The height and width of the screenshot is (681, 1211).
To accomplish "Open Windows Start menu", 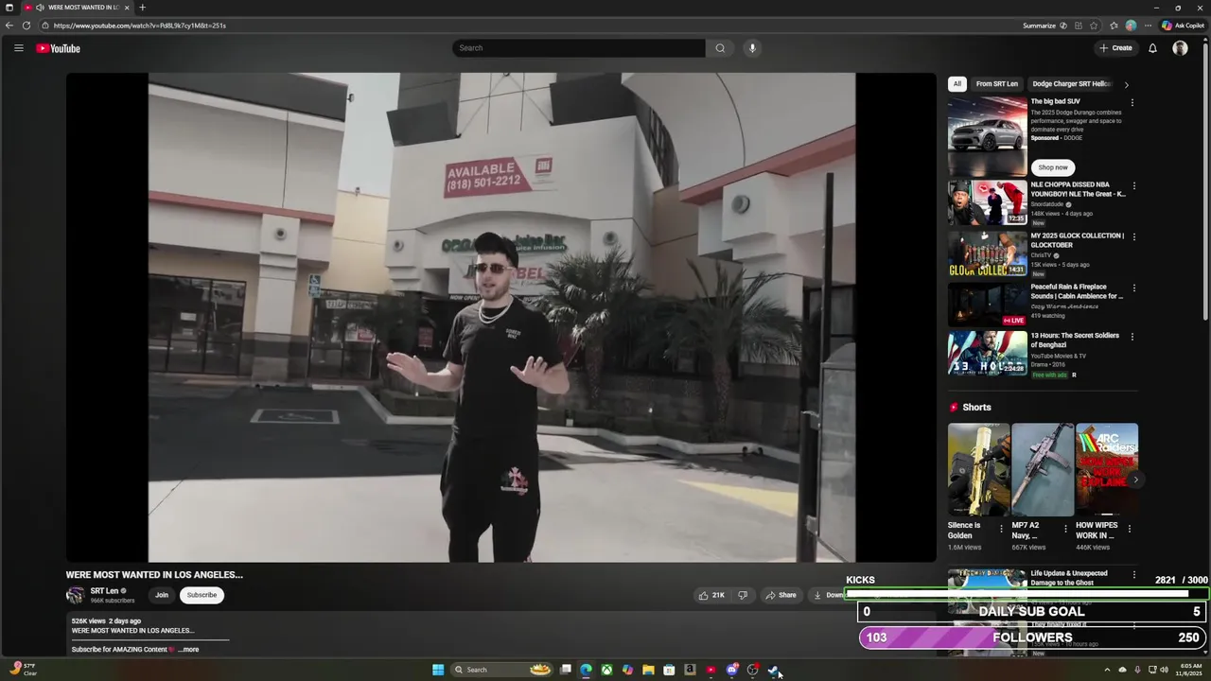I will [438, 670].
